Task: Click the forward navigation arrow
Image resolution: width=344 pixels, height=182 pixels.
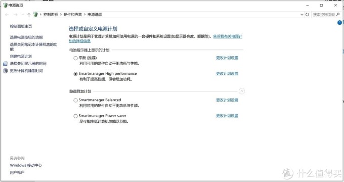Action: tap(15, 15)
